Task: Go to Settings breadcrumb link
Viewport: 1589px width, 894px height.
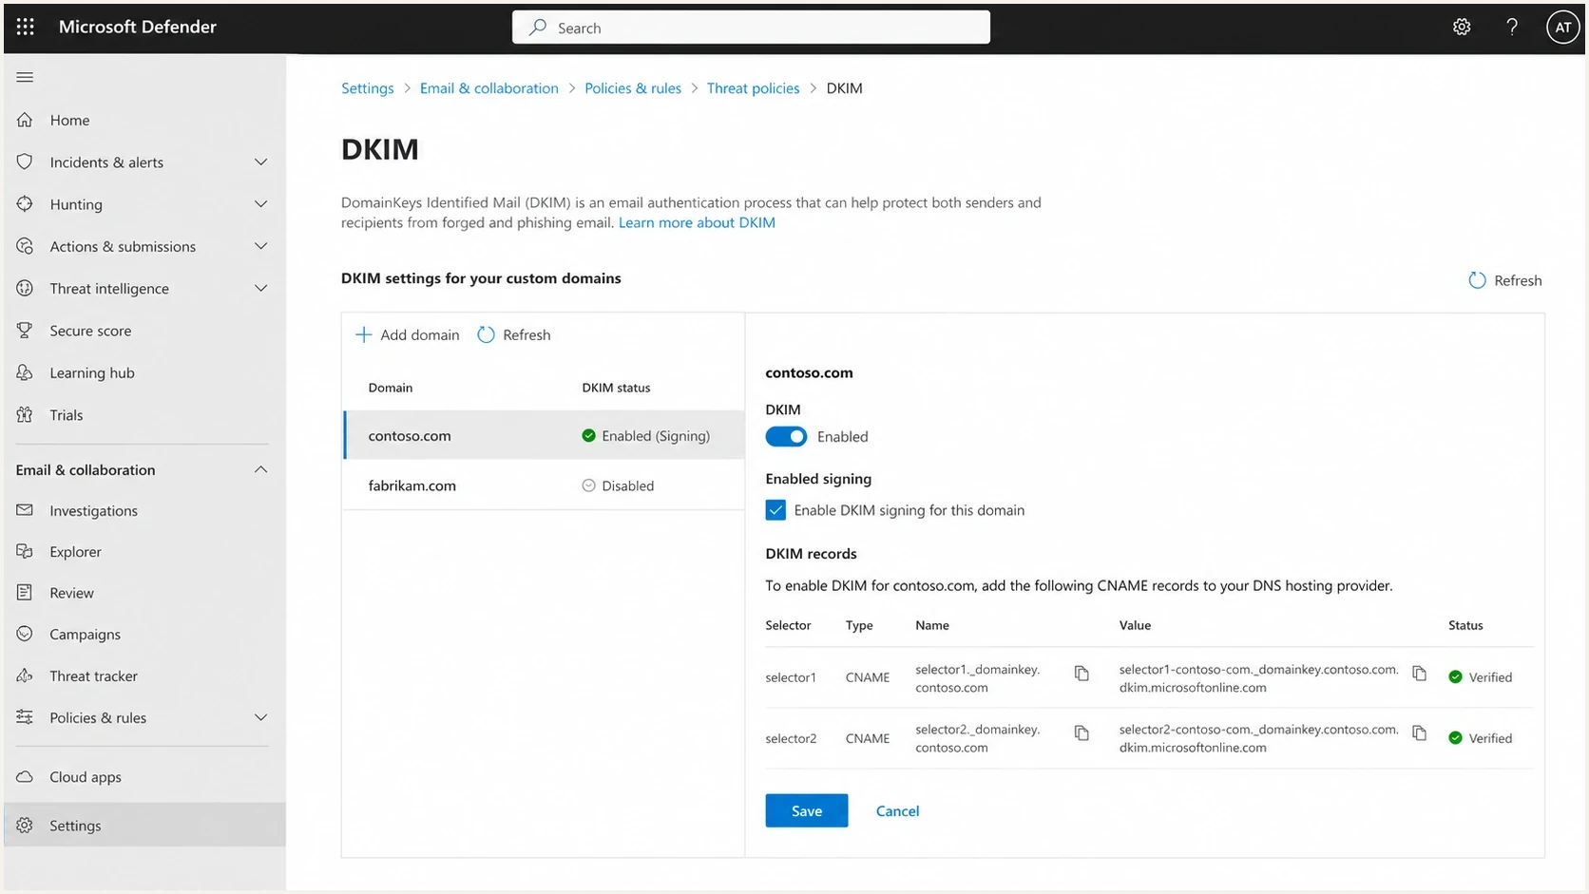Action: [367, 87]
